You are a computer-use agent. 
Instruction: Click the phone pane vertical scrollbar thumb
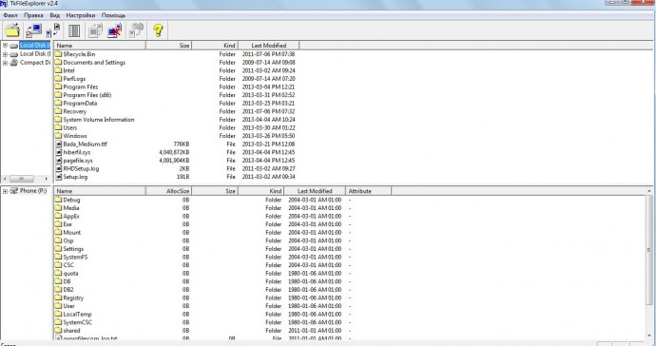(x=649, y=249)
